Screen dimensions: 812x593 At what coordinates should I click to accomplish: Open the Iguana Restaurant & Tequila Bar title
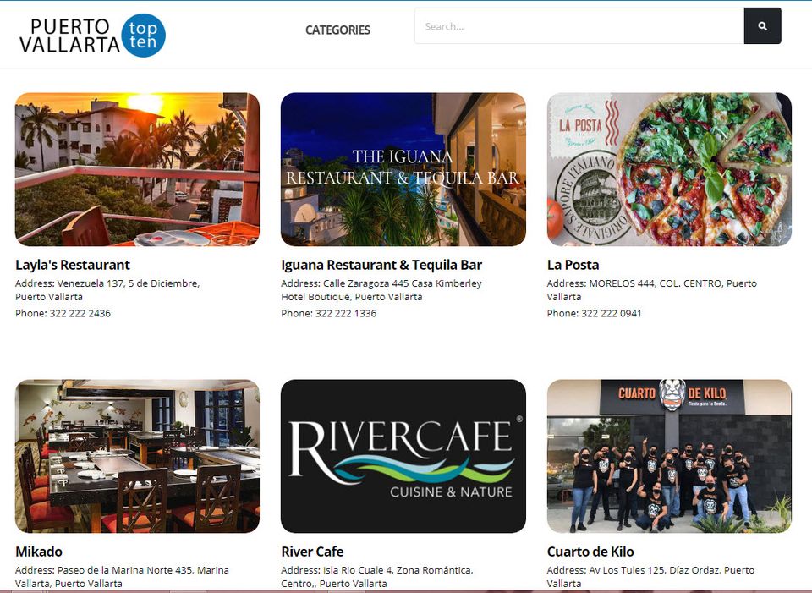381,265
